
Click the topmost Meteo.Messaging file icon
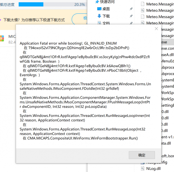click(143, 4)
